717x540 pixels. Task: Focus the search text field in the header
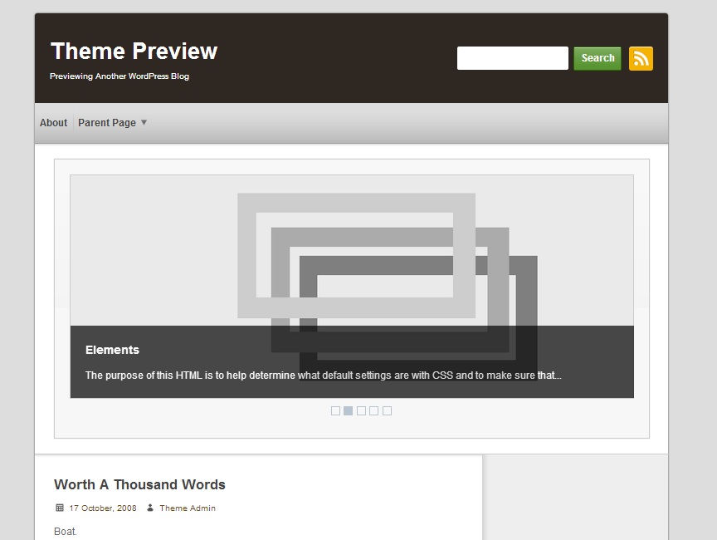(x=512, y=58)
